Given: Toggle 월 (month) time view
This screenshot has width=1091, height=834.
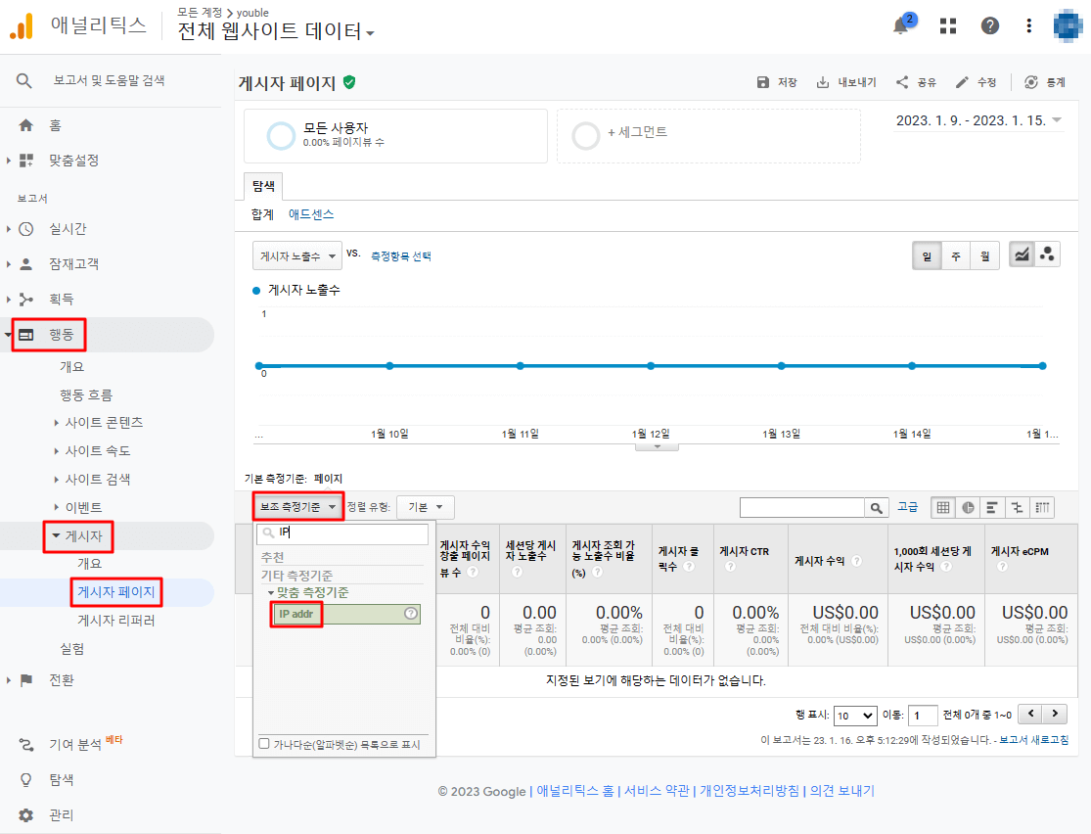Looking at the screenshot, I should pos(983,254).
